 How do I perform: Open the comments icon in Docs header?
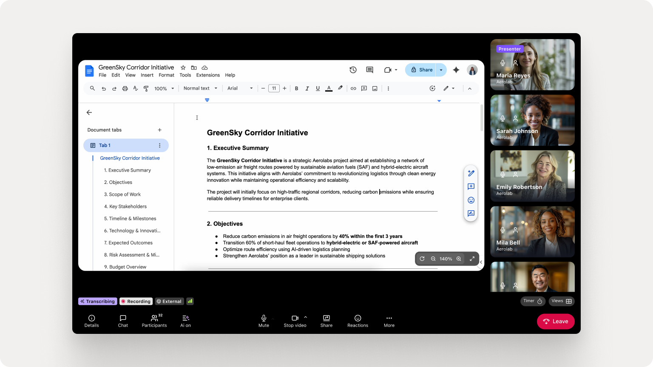coord(369,70)
